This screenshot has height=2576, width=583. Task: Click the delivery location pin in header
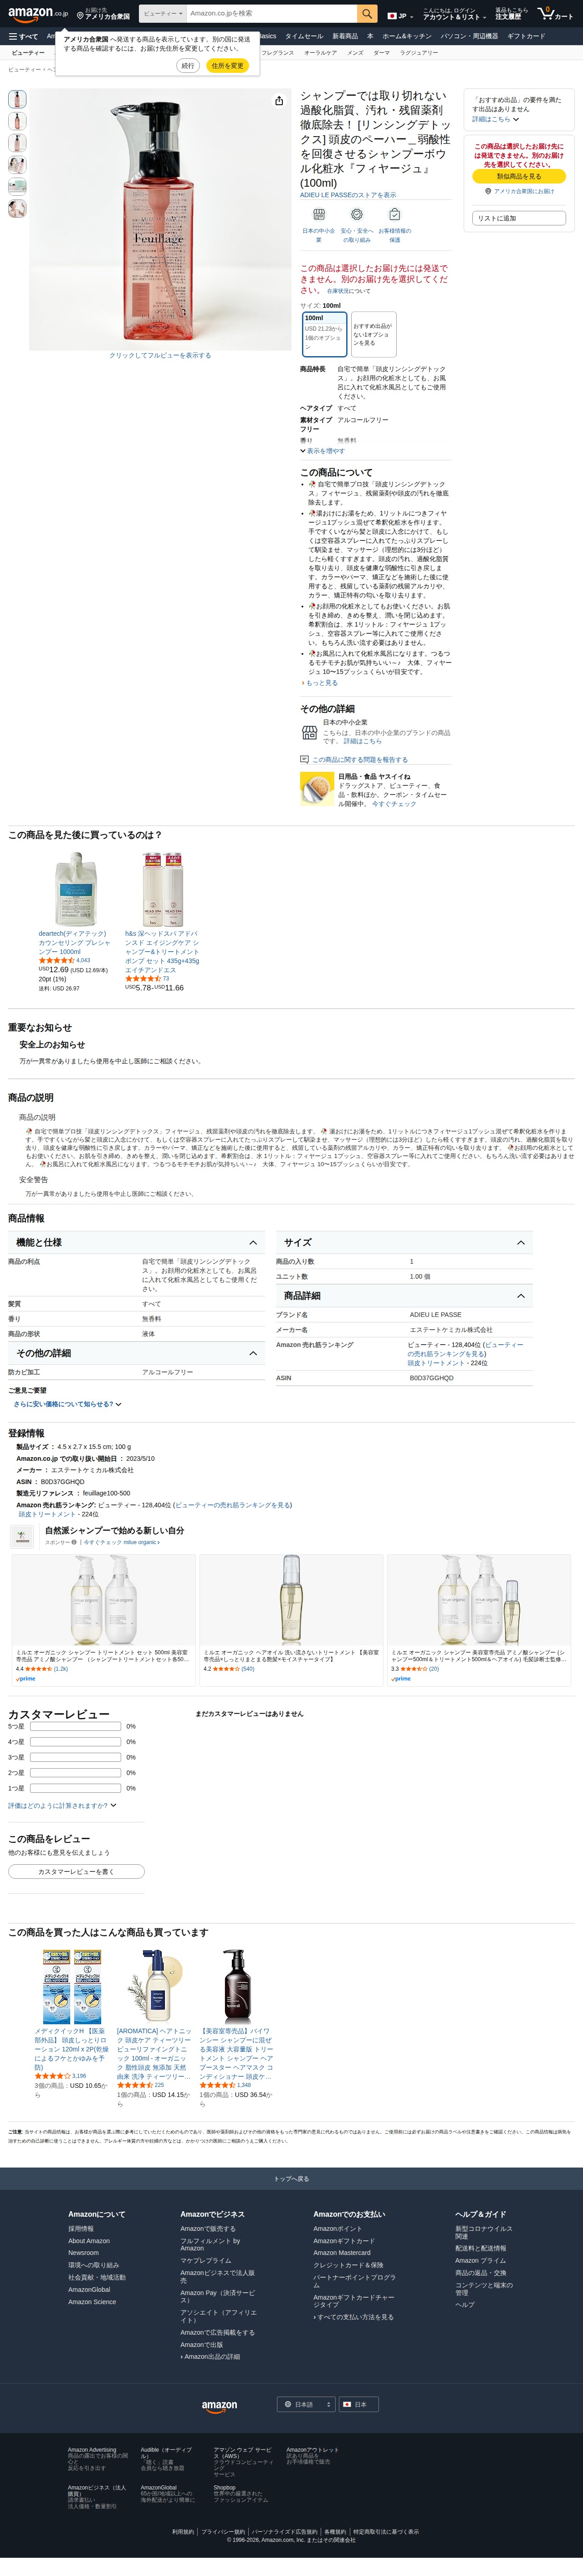click(x=80, y=16)
